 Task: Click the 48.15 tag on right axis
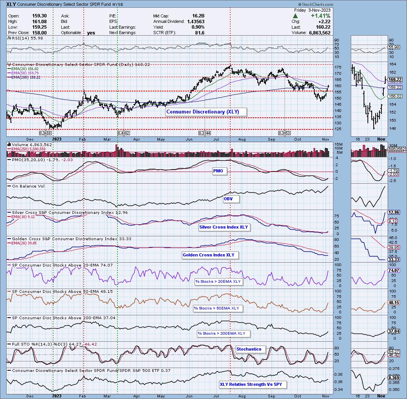[394, 303]
